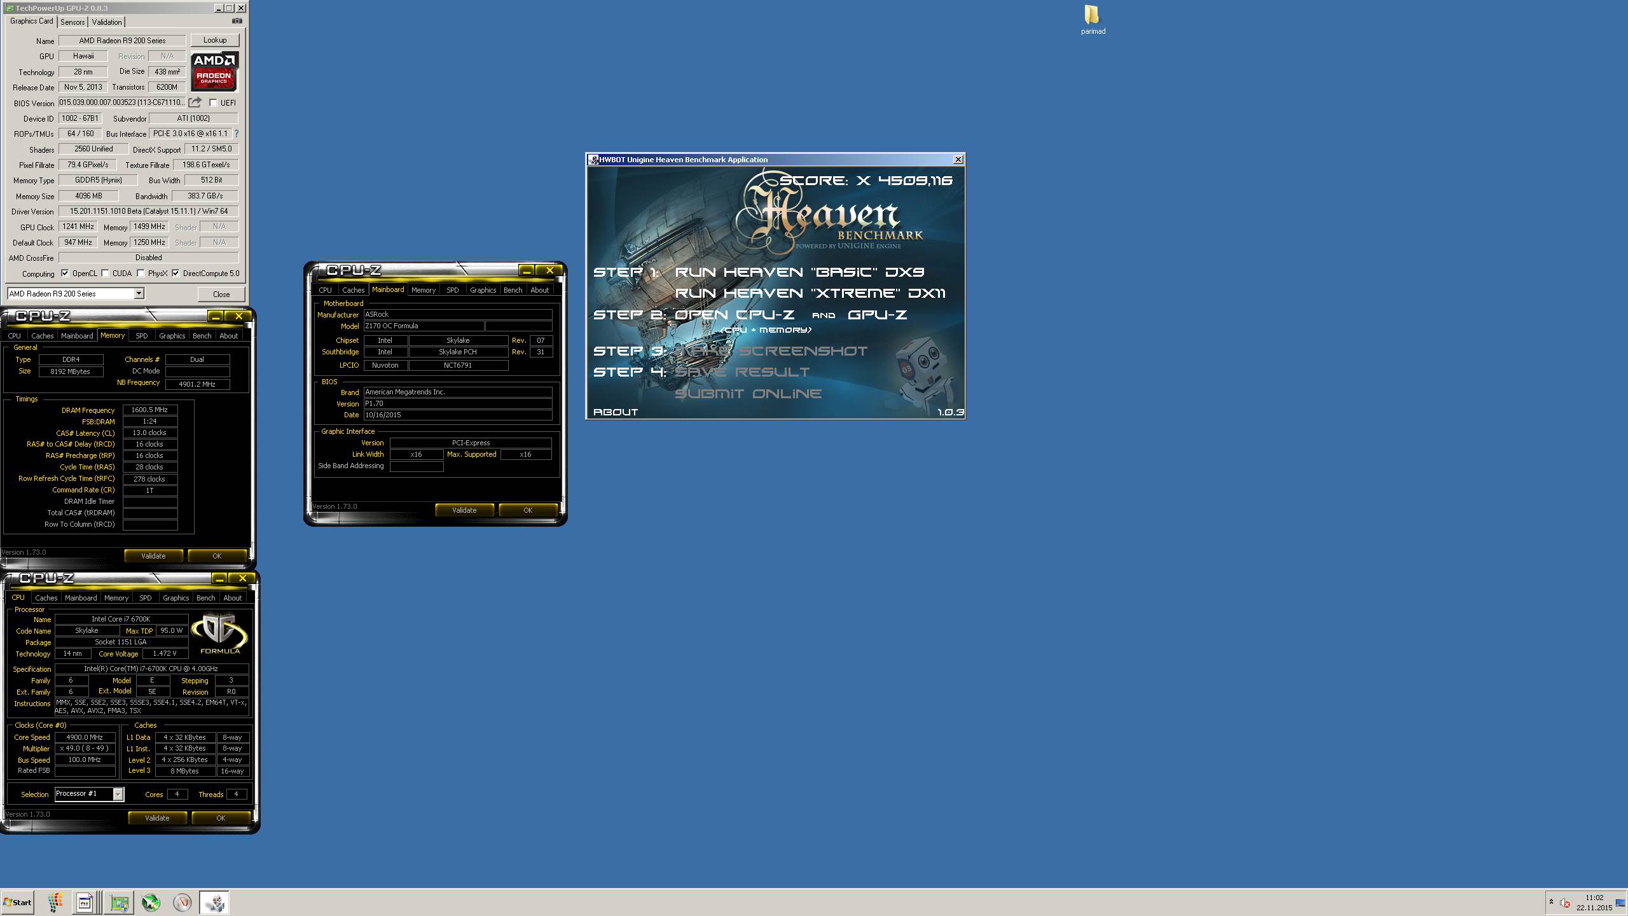Open the Processor #1 selection dropdown

click(118, 794)
